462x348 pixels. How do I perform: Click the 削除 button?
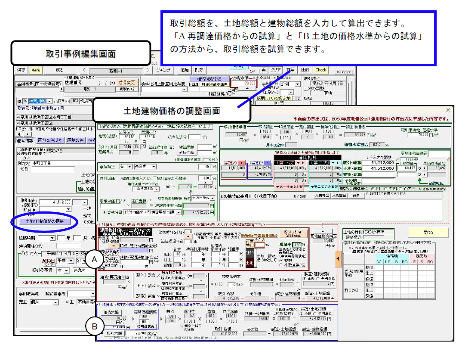(x=199, y=70)
